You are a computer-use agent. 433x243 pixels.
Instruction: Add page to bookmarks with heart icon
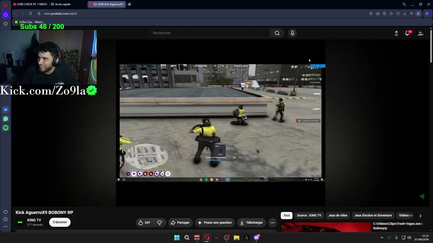(398, 13)
